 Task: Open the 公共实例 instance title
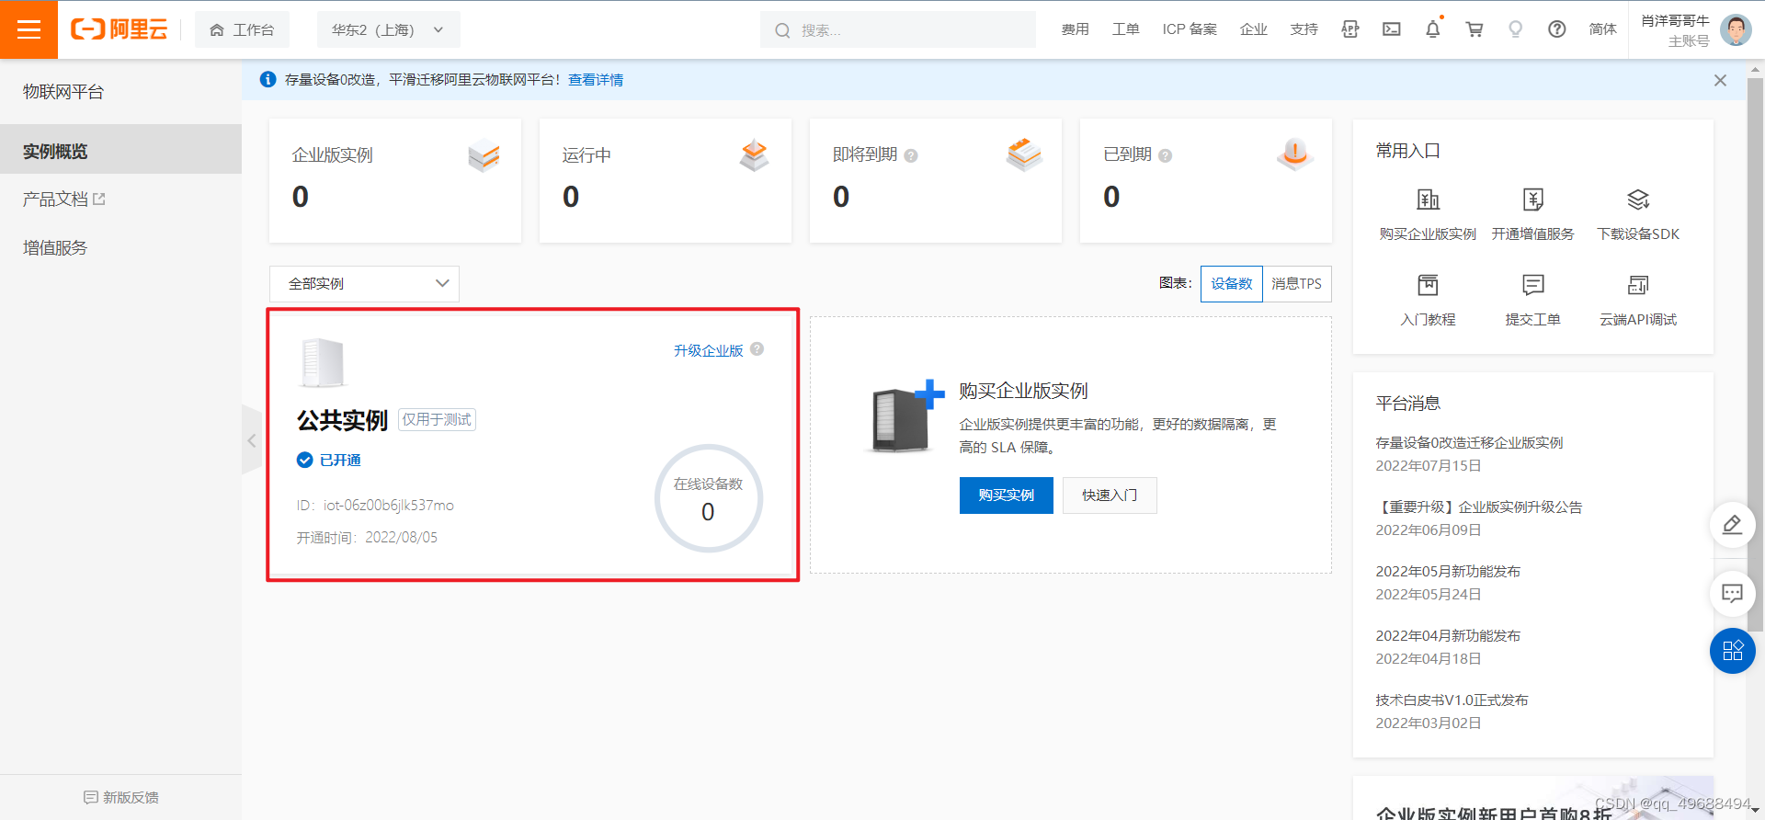click(342, 420)
